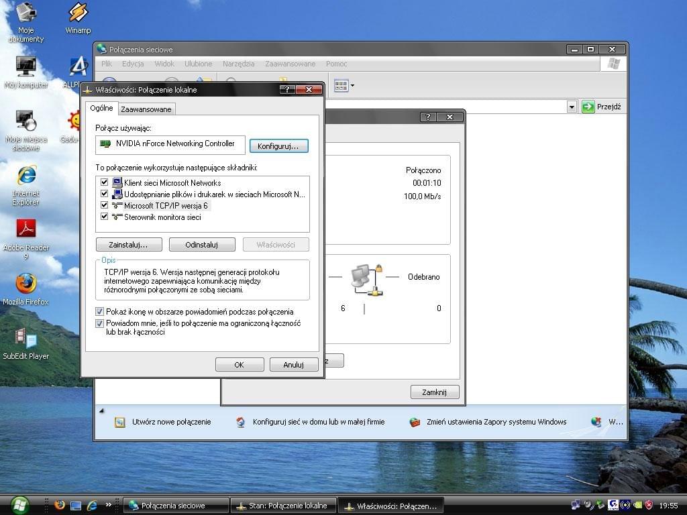
Task: Click the NVIDIA nForce adapter icon
Action: [x=105, y=144]
